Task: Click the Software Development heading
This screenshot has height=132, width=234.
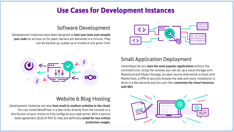Action: point(84,28)
